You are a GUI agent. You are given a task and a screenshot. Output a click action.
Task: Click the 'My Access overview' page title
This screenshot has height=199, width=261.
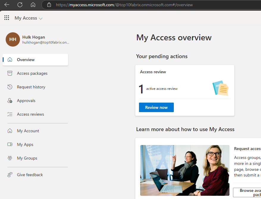[174, 37]
